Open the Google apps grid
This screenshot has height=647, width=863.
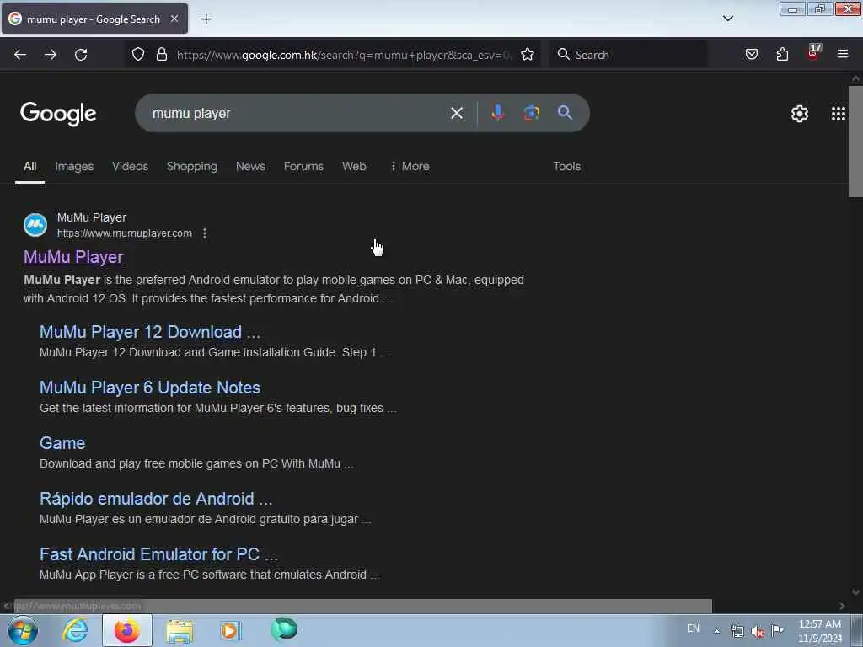pyautogui.click(x=839, y=114)
